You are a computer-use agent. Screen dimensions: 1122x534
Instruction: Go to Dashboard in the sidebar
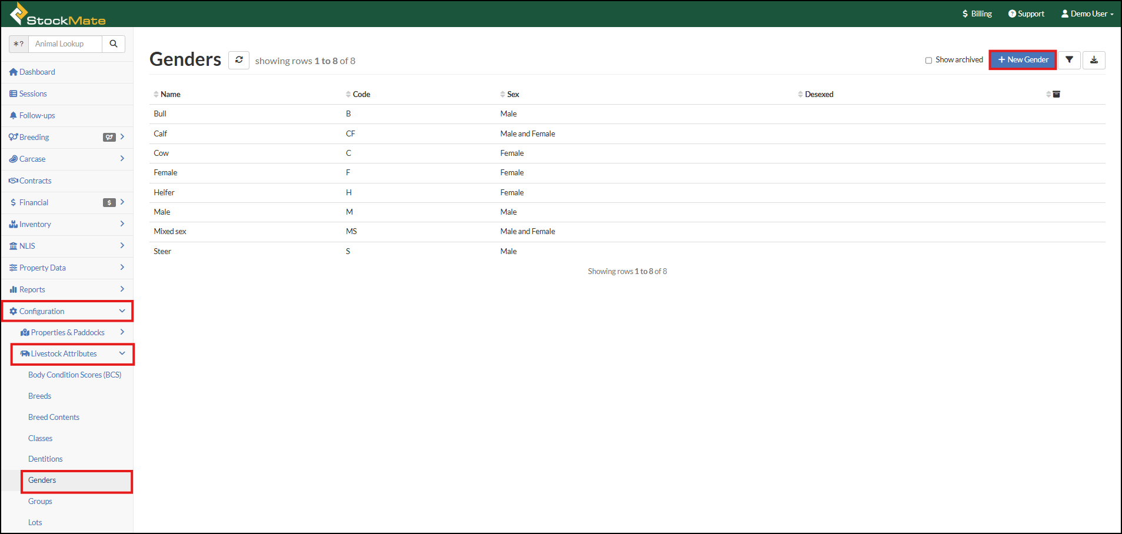coord(37,72)
